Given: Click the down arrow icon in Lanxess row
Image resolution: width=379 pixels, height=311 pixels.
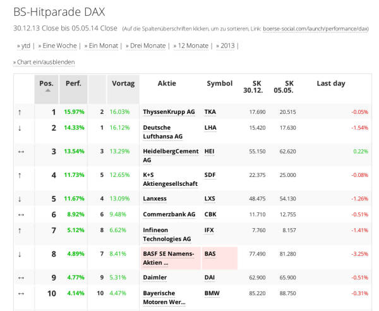Looking at the screenshot, I should [x=20, y=198].
